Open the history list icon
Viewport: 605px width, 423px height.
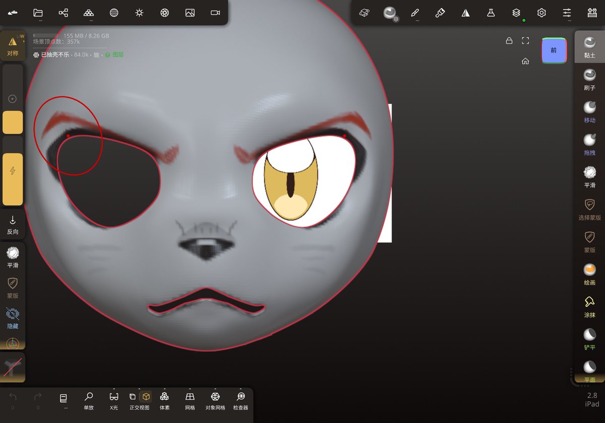(64, 400)
